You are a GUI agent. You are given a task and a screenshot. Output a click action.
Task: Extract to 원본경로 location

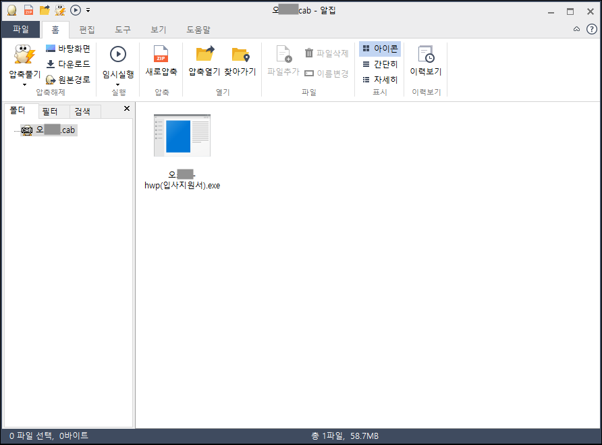[x=67, y=80]
